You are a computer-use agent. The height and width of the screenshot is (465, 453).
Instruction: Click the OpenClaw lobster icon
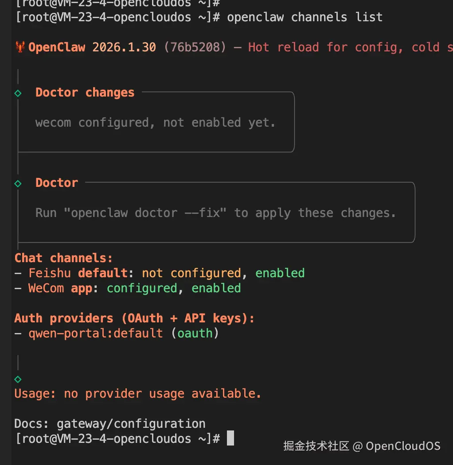[x=20, y=47]
